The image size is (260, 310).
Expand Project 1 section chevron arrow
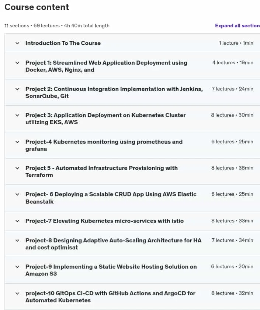[17, 63]
